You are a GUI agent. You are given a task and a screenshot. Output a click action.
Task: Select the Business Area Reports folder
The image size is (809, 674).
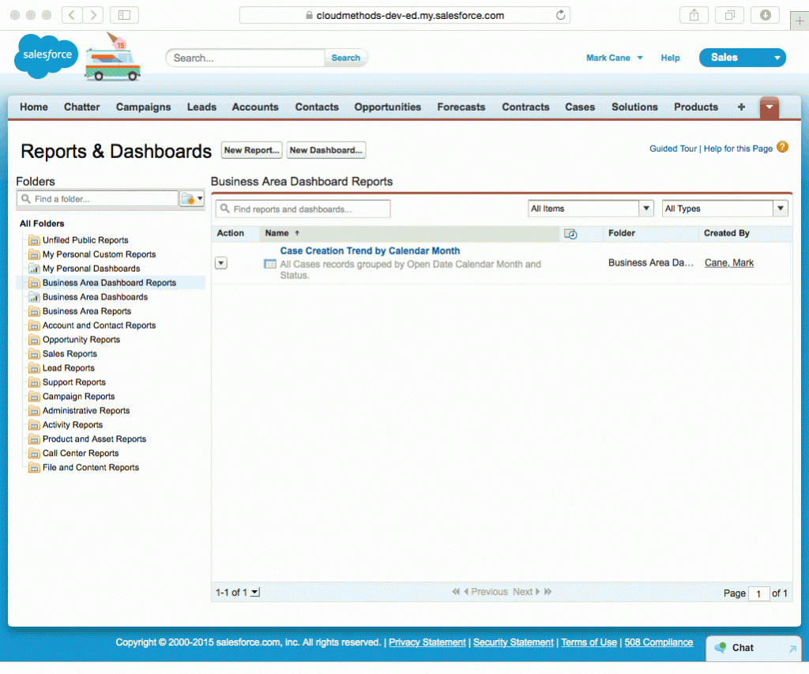(x=87, y=311)
